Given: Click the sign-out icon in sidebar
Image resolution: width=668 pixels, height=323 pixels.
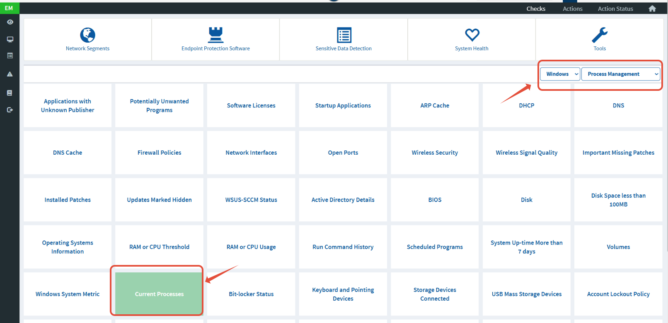Looking at the screenshot, I should point(10,110).
